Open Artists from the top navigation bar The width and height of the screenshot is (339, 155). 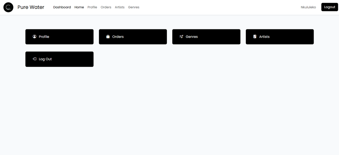[x=119, y=7]
